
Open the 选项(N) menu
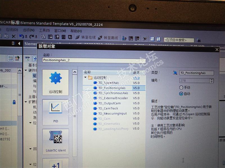point(29,30)
